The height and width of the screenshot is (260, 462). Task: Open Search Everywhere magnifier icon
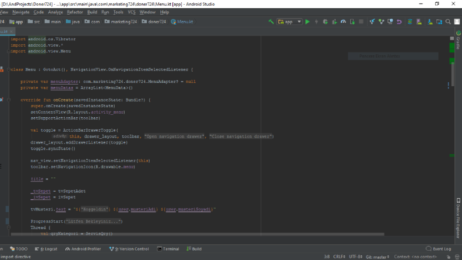(x=448, y=22)
